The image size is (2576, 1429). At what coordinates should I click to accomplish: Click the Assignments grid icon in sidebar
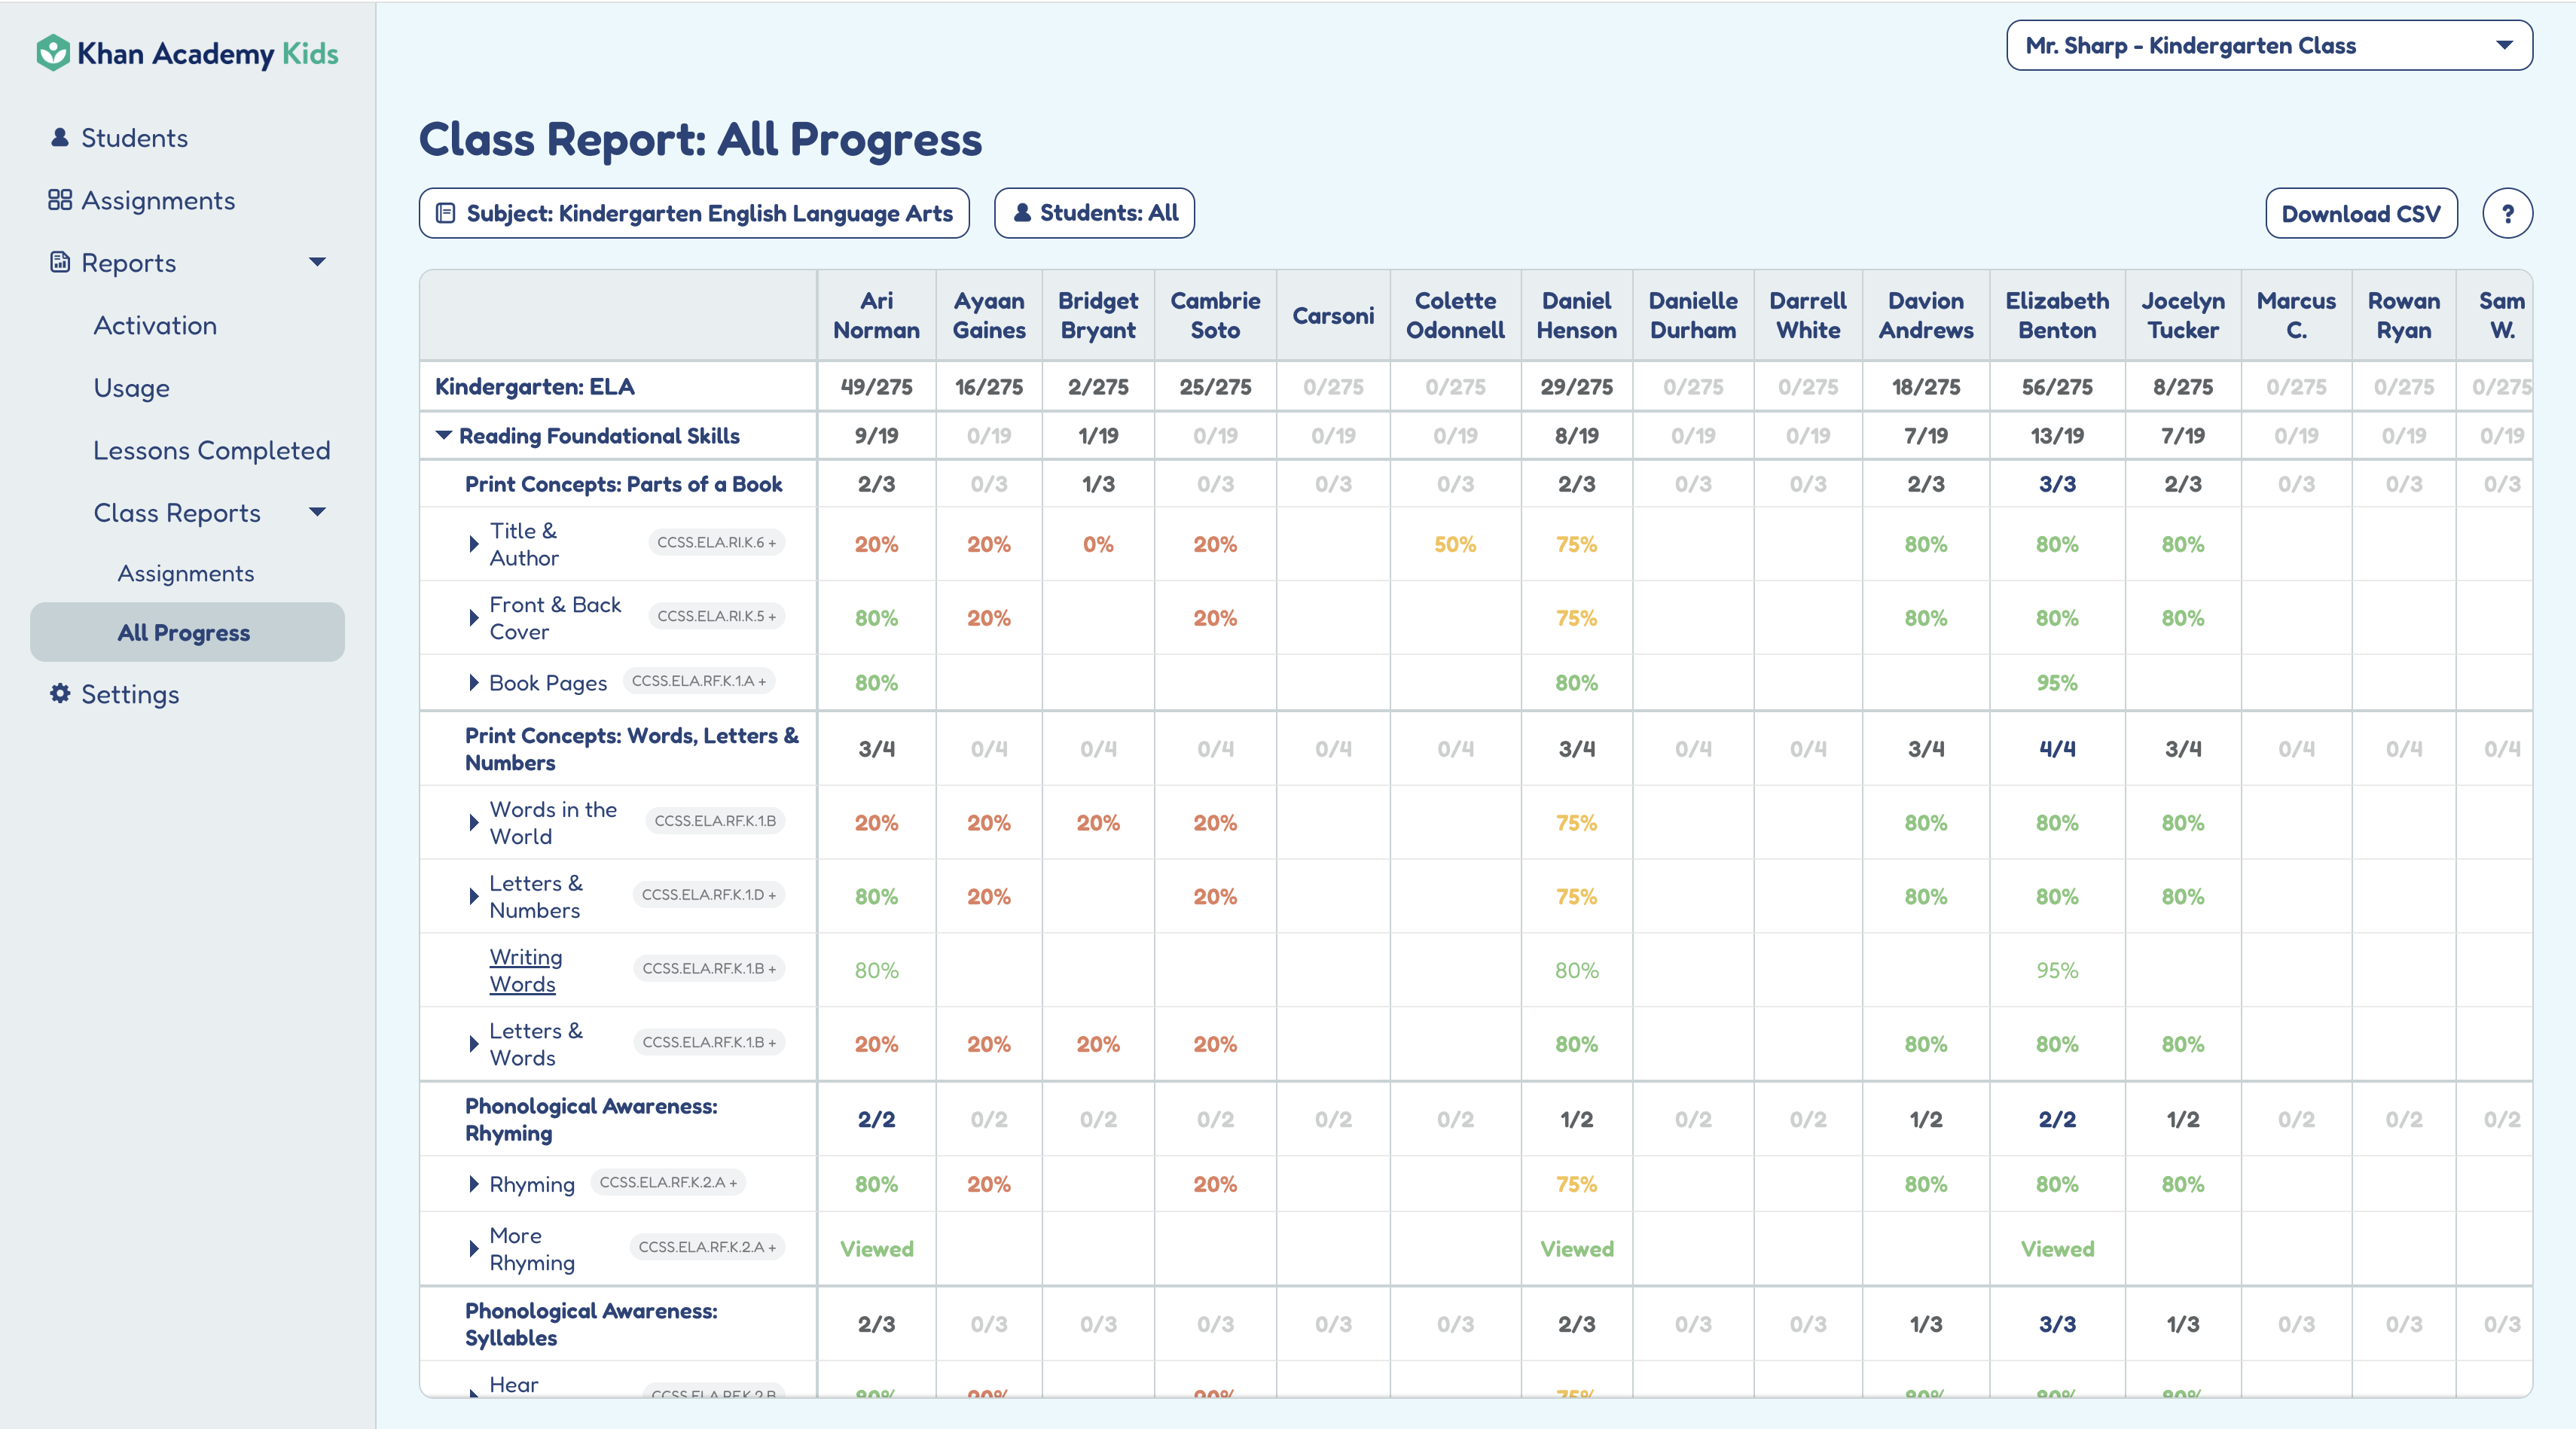[x=60, y=200]
